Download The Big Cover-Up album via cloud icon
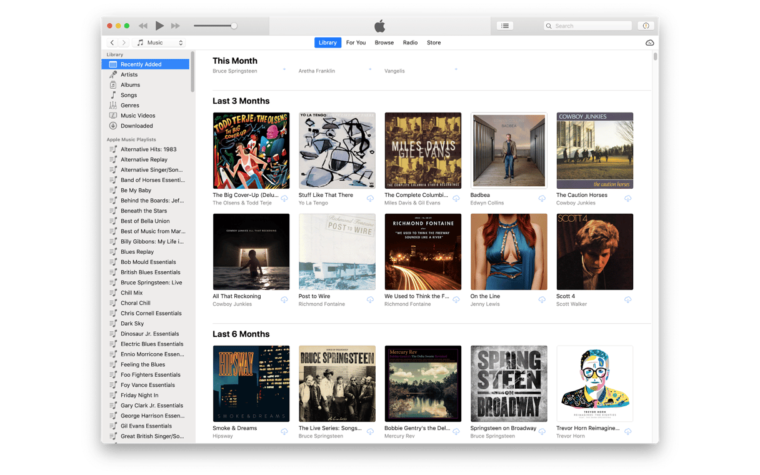The width and height of the screenshot is (760, 475). click(x=284, y=199)
